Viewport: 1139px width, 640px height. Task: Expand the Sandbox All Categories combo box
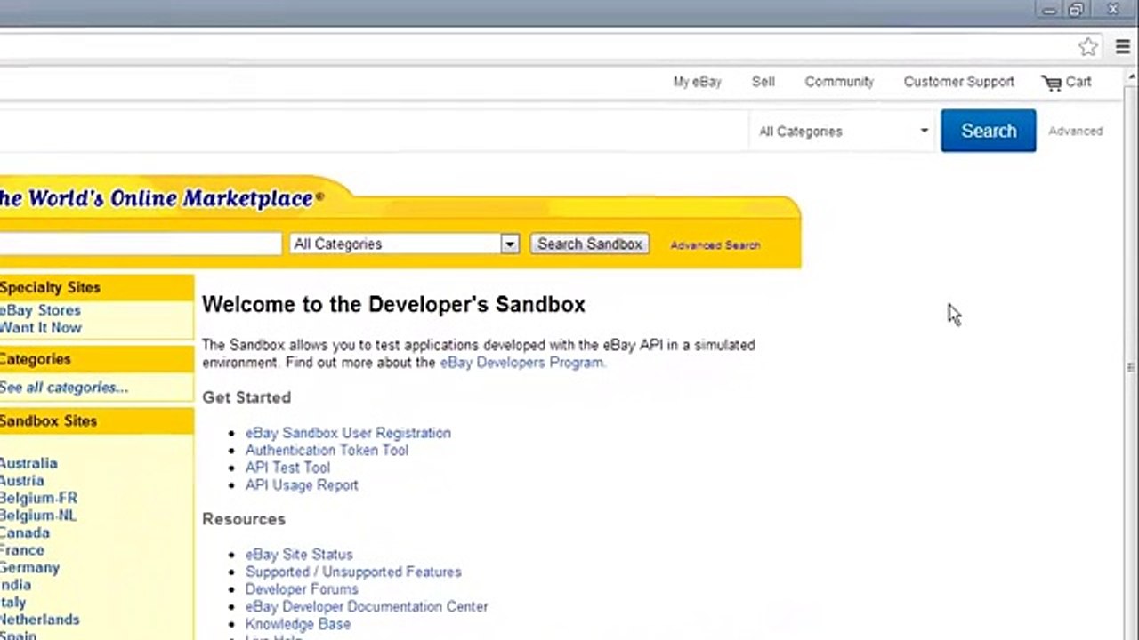pos(404,244)
